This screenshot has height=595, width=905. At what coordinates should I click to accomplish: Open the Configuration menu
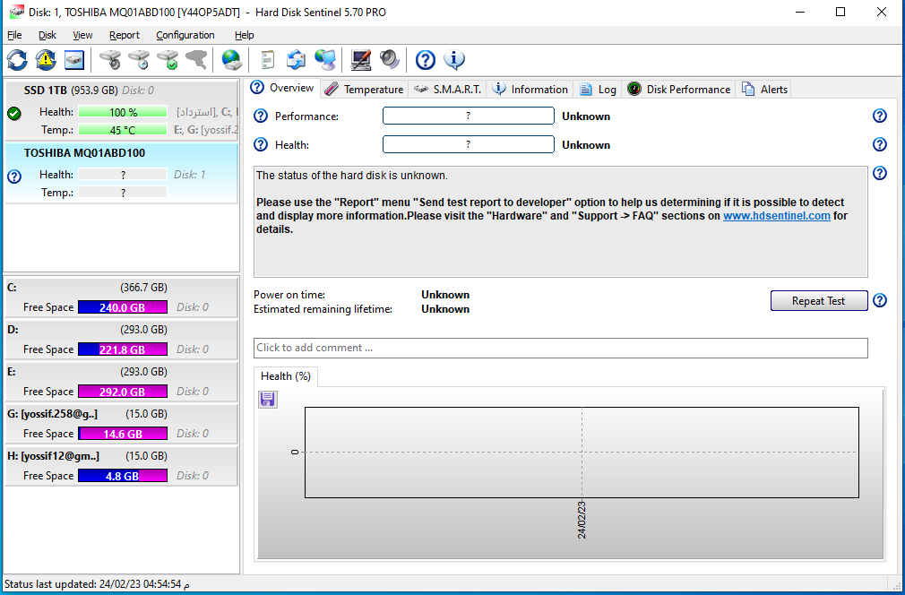(x=185, y=35)
